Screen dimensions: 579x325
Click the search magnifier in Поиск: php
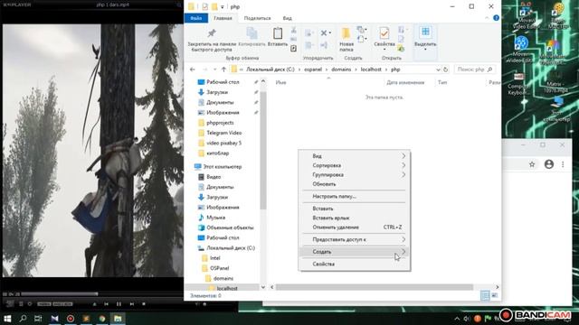489,70
